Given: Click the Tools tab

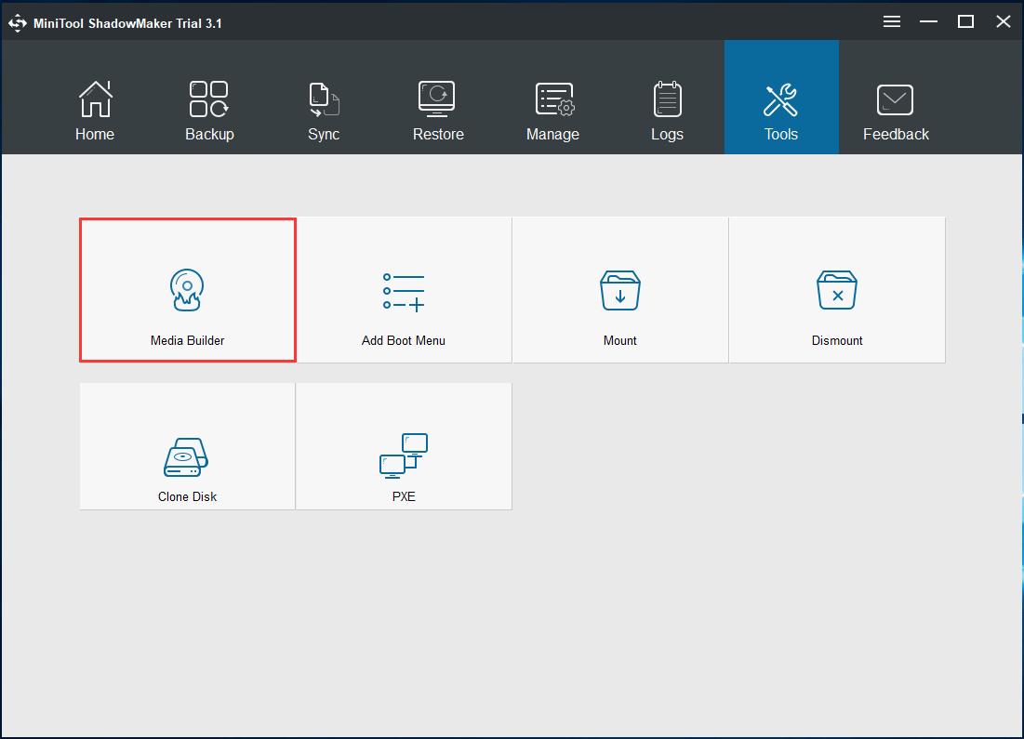Looking at the screenshot, I should click(781, 98).
